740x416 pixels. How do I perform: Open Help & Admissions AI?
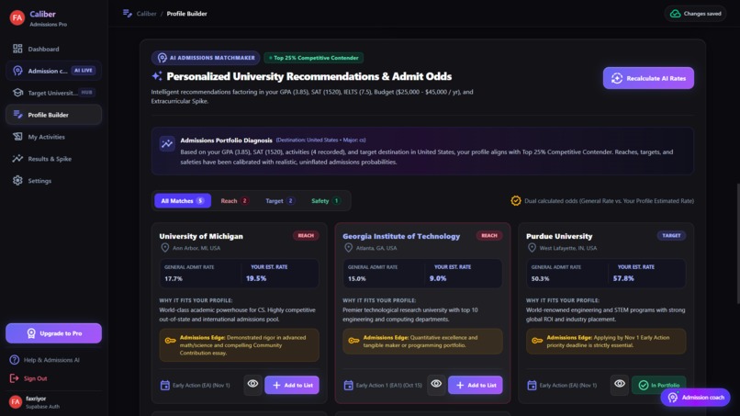(x=45, y=360)
